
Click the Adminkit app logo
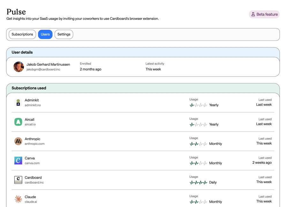tap(18, 103)
